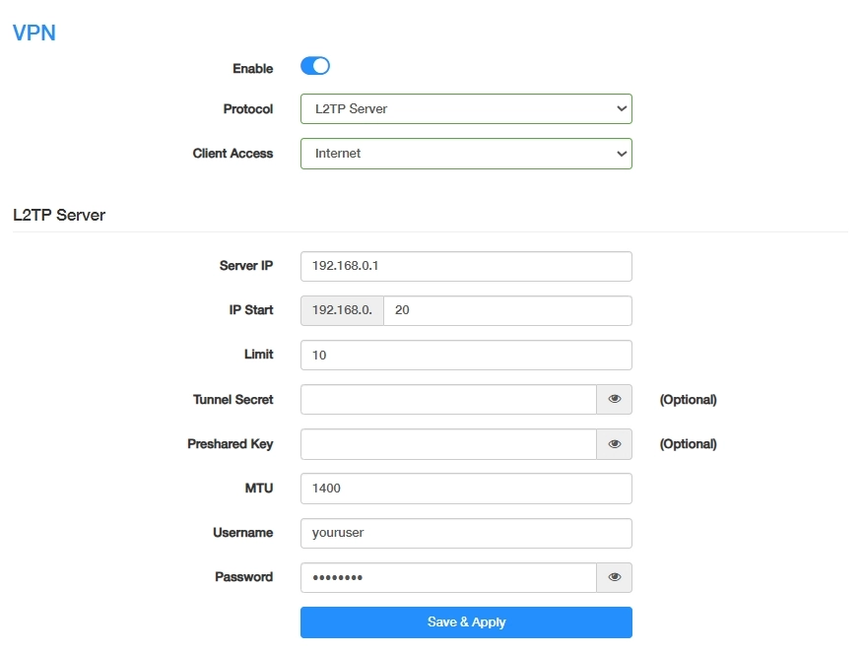Image resolution: width=862 pixels, height=653 pixels.
Task: Click the Protocol dropdown chevron arrow
Action: point(621,109)
